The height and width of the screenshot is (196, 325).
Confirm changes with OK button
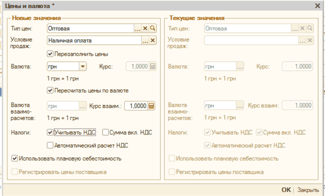[x=286, y=190]
